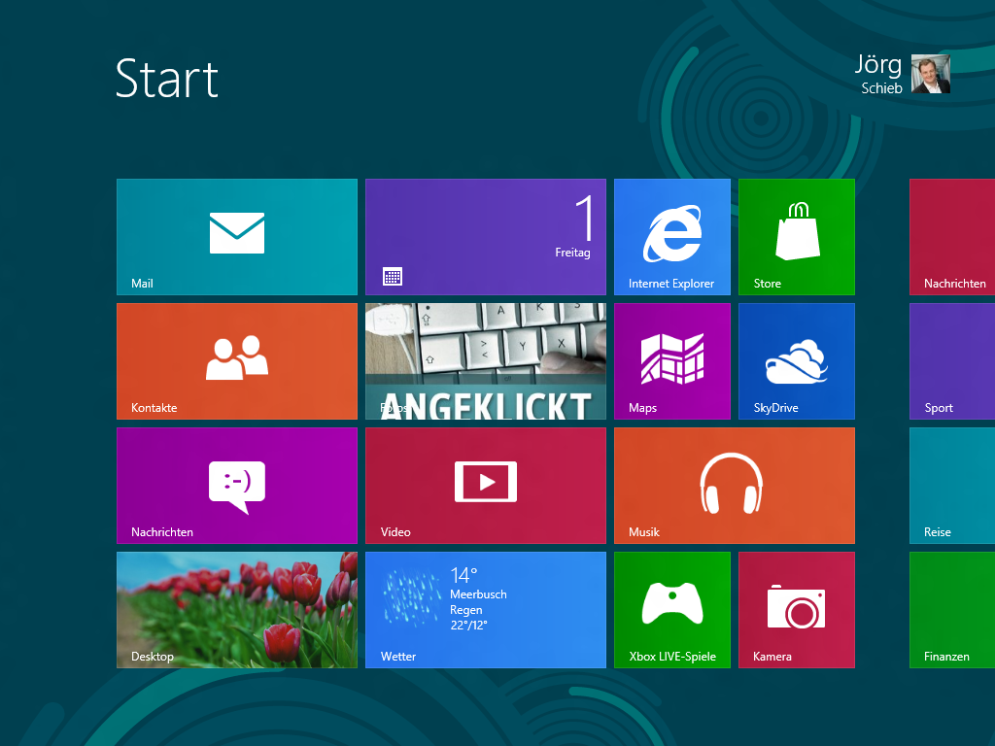
Task: Click the folded map icon for Maps
Action: pos(672,358)
